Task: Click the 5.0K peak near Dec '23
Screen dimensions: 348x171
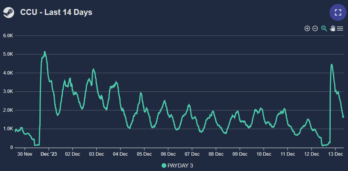Action: (x=44, y=52)
